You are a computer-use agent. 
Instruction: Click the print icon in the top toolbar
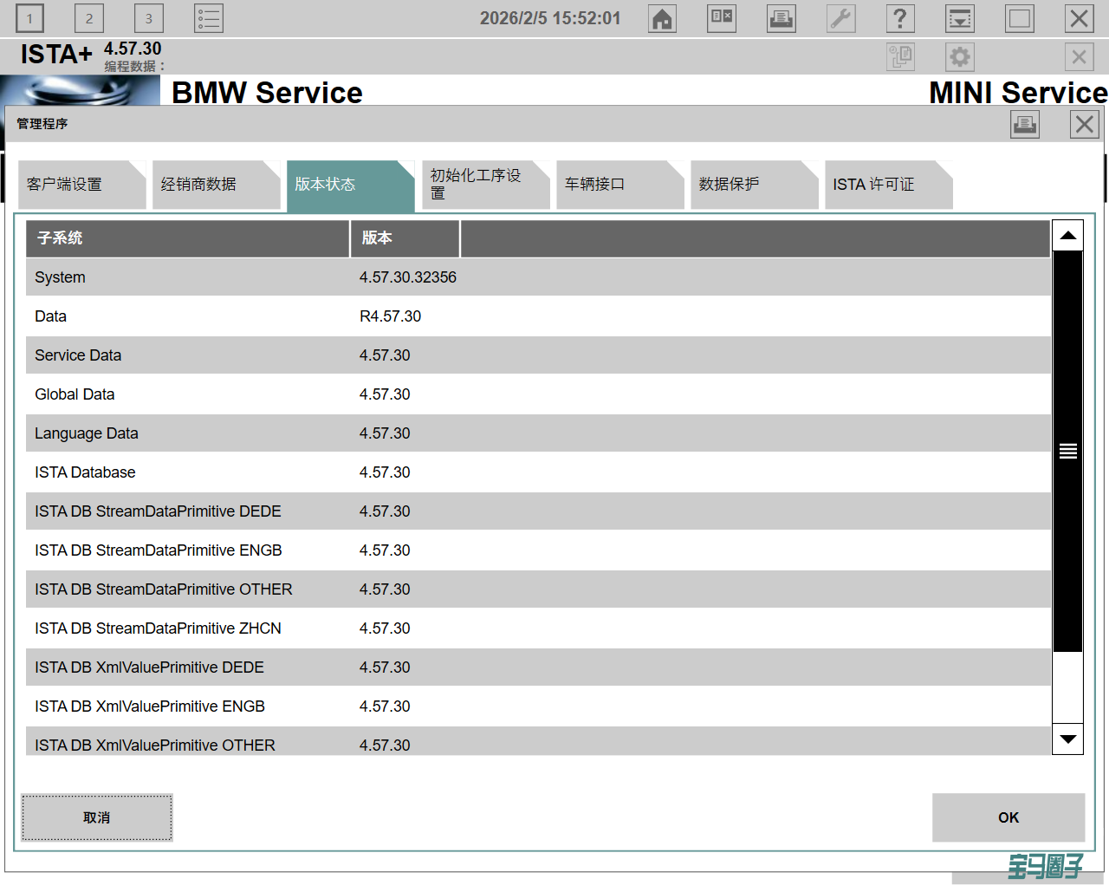[781, 18]
